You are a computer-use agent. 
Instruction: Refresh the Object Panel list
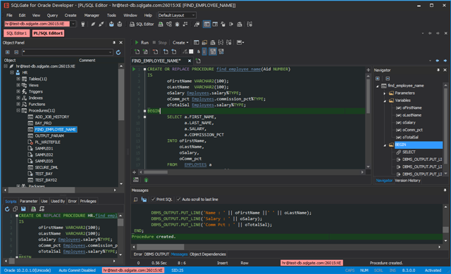[x=118, y=53]
